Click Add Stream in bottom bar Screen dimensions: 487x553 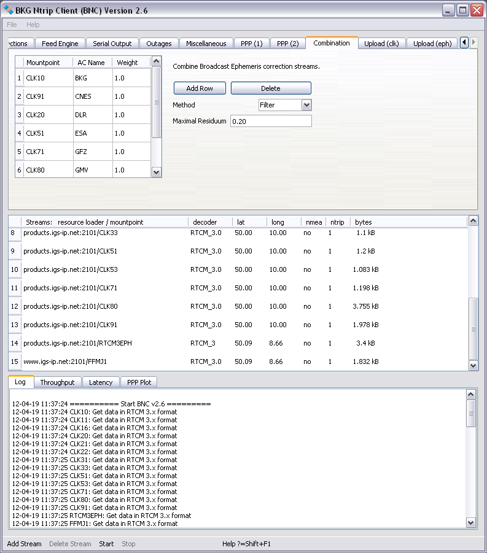pyautogui.click(x=25, y=544)
